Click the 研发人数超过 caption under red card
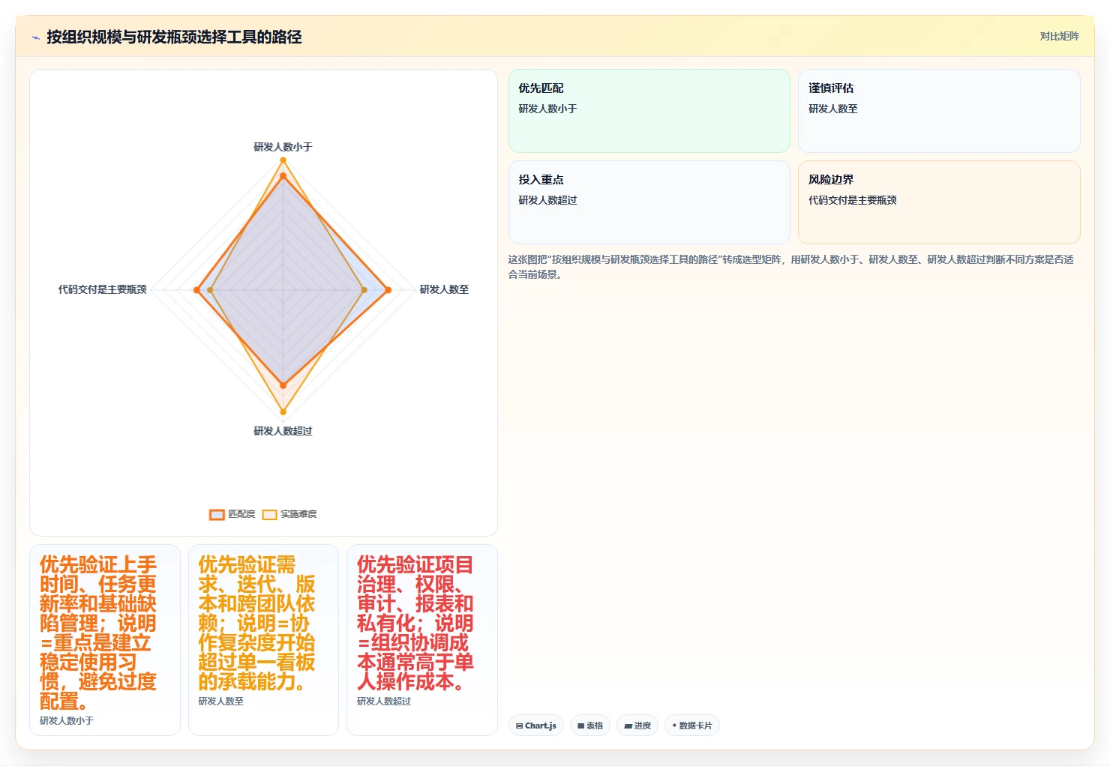Image resolution: width=1110 pixels, height=766 pixels. 384,701
